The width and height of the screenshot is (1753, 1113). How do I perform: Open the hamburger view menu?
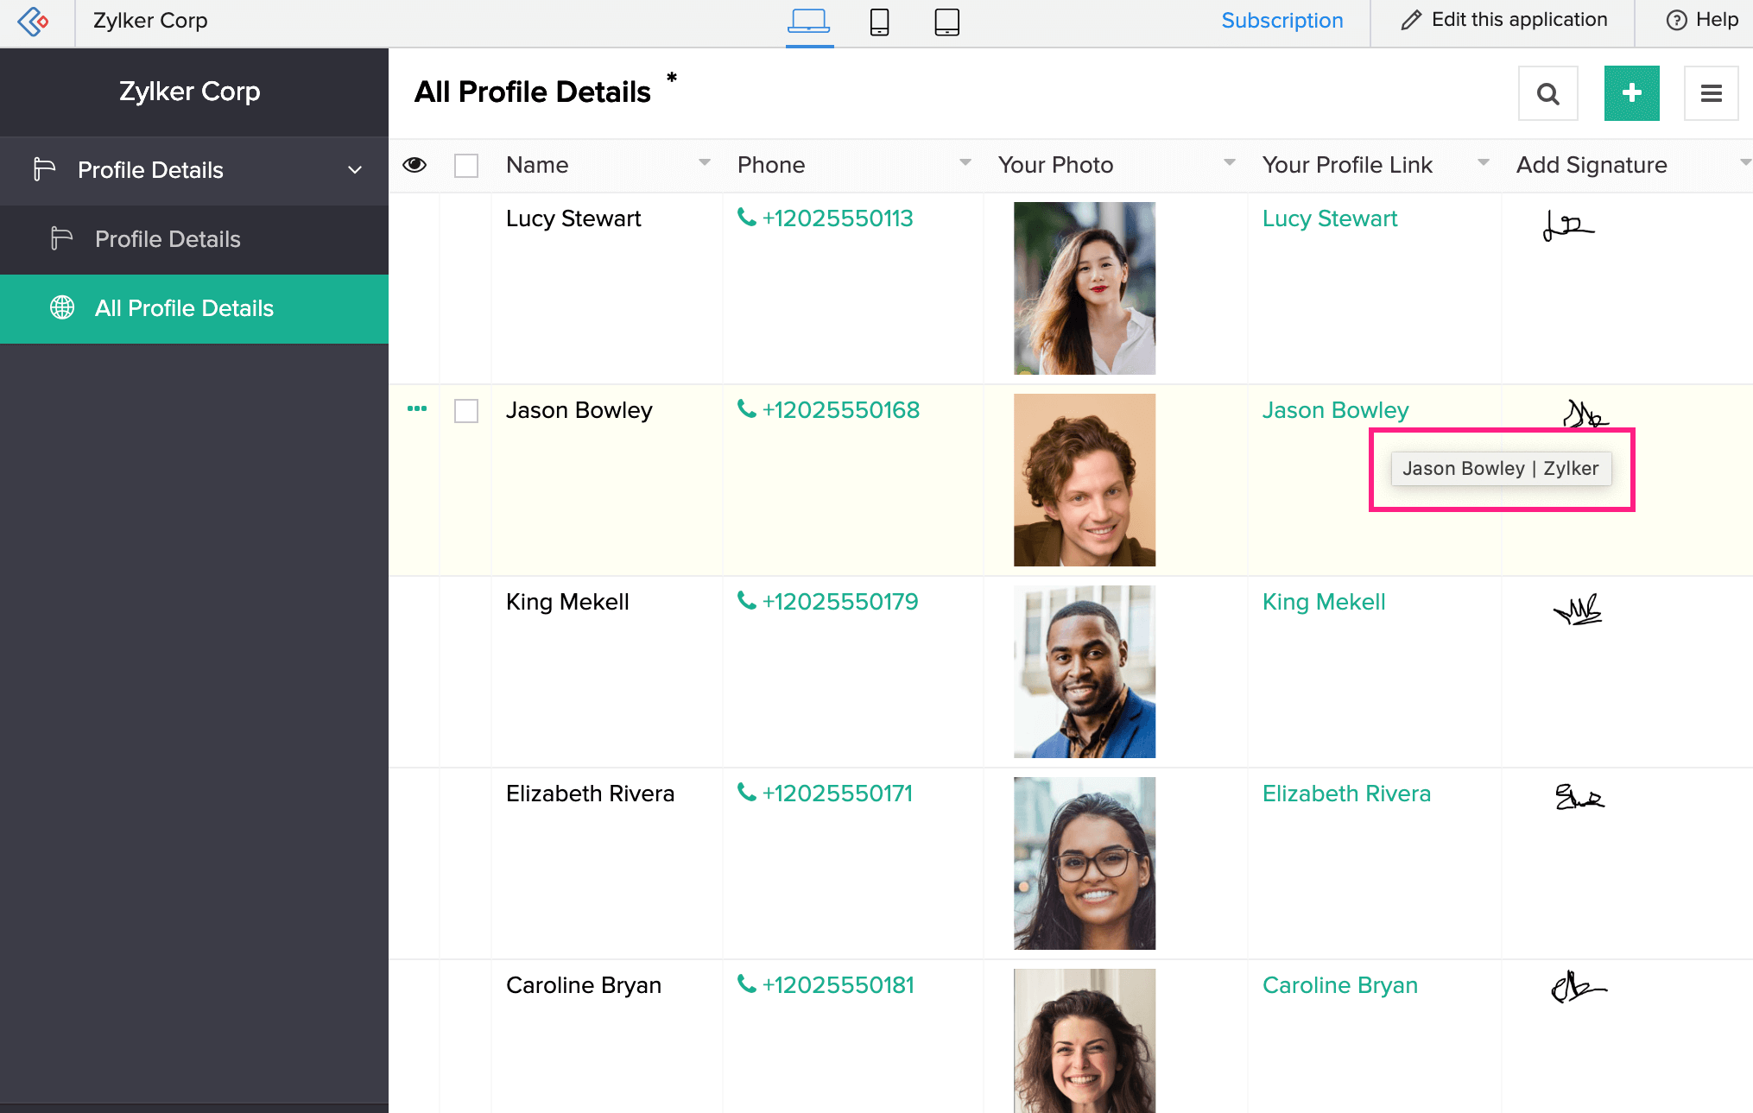click(1711, 92)
